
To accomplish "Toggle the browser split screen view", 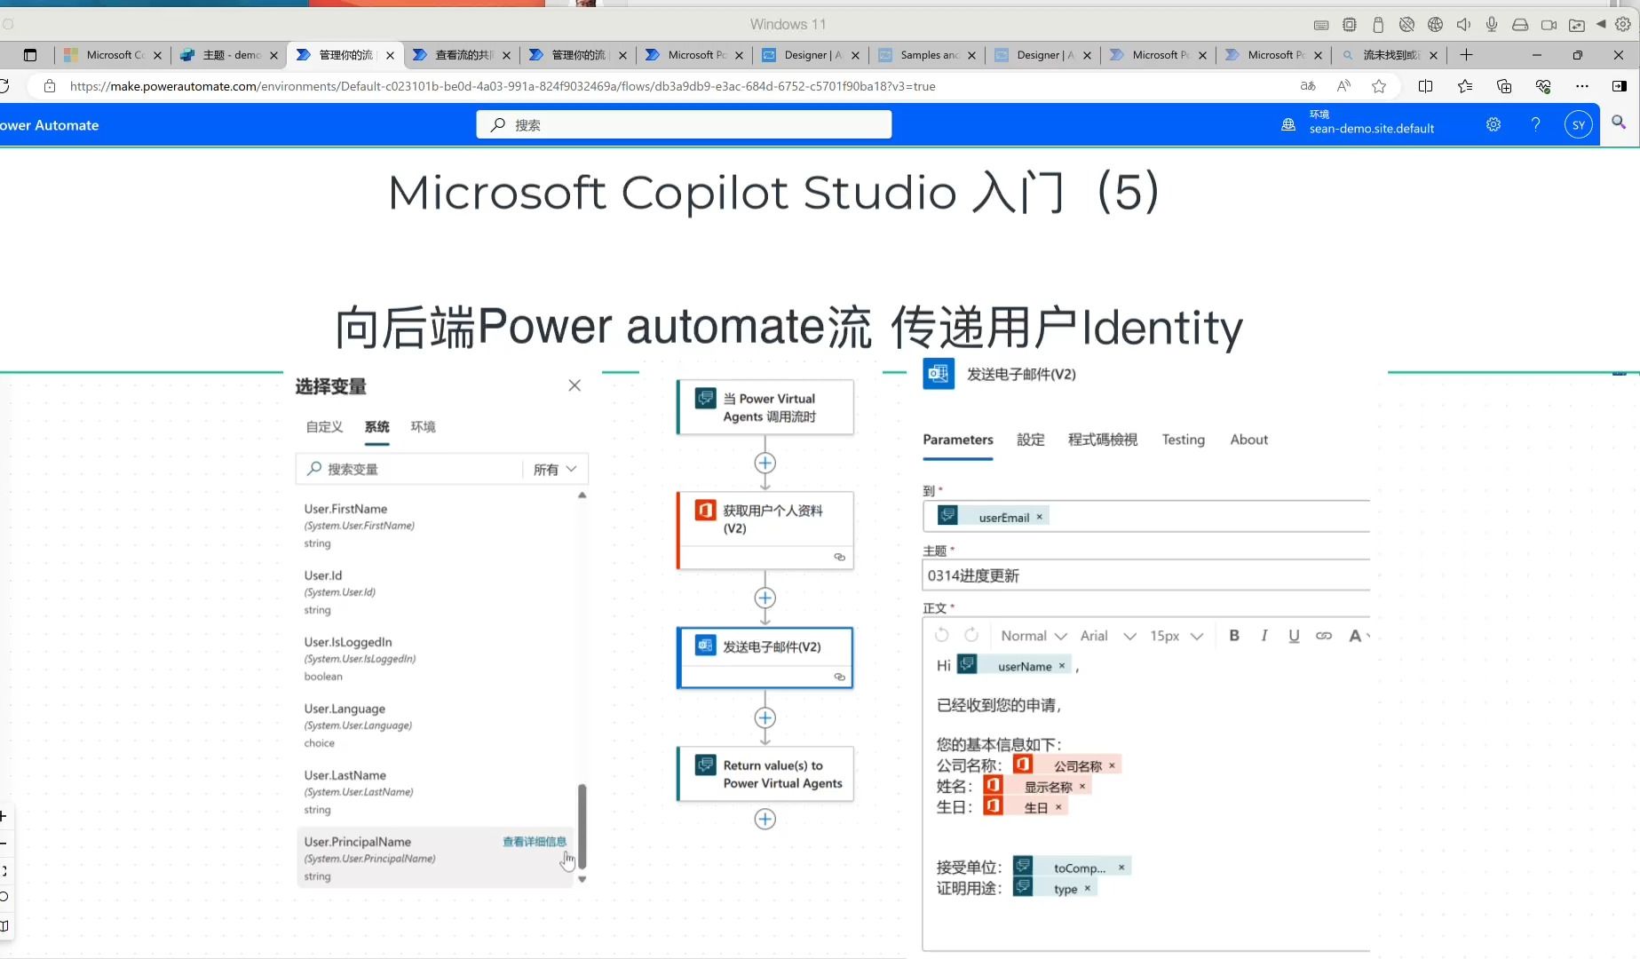I will coord(1425,86).
